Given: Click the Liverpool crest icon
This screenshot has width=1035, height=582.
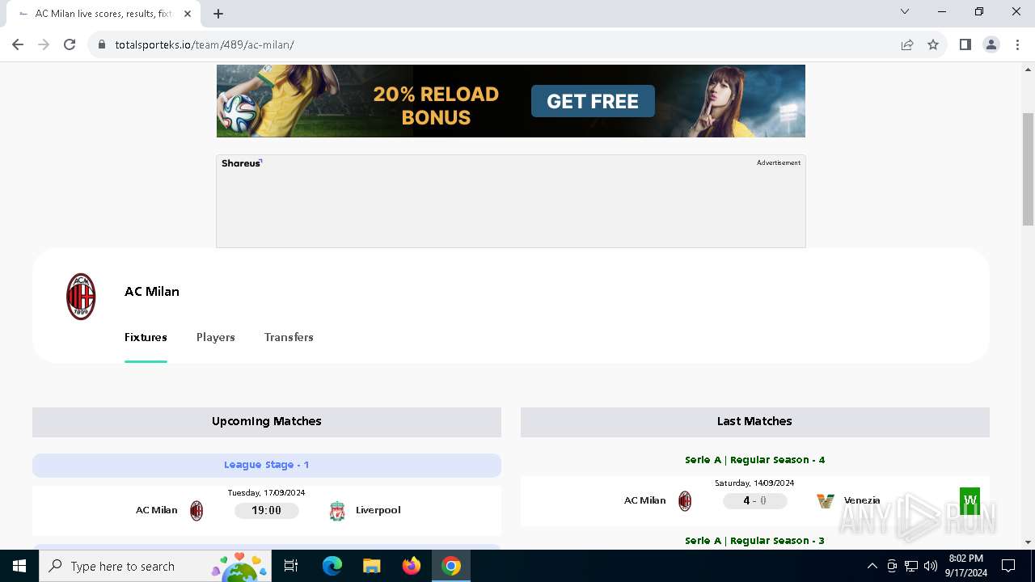Looking at the screenshot, I should click(337, 511).
